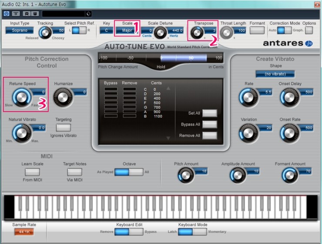The height and width of the screenshot is (244, 322).
Task: Check Bypass box for note G
Action: [x=111, y=107]
